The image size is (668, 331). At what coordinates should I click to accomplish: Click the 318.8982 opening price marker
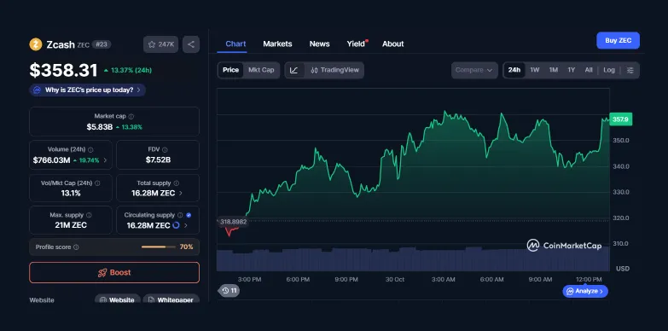coord(233,222)
